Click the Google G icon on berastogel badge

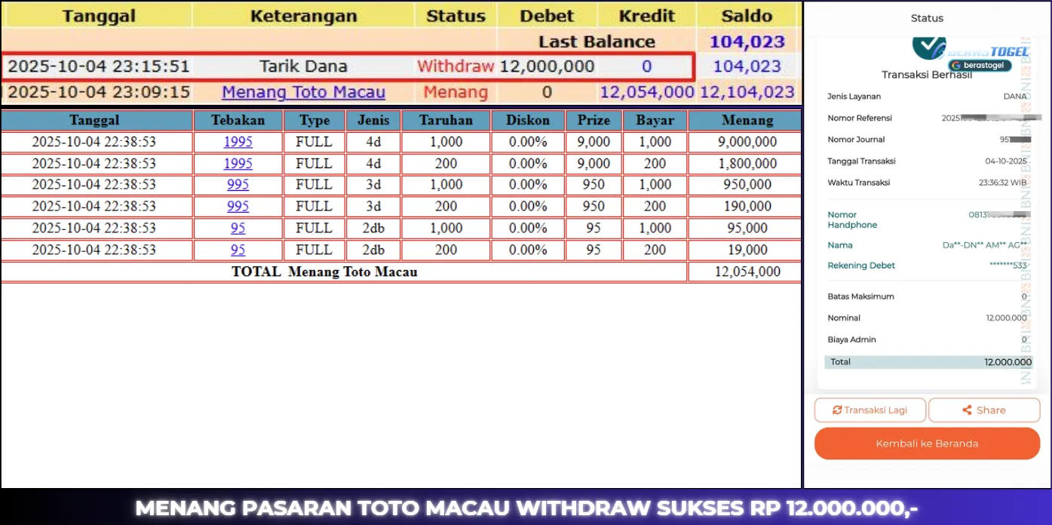956,66
